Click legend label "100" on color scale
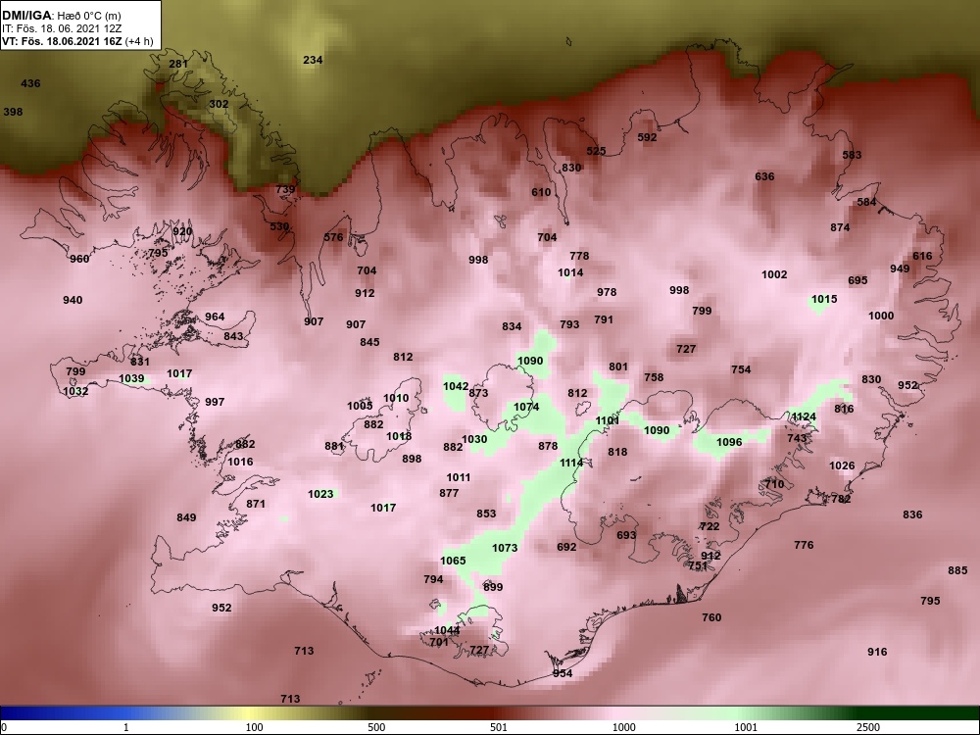Image resolution: width=980 pixels, height=735 pixels. [x=254, y=727]
